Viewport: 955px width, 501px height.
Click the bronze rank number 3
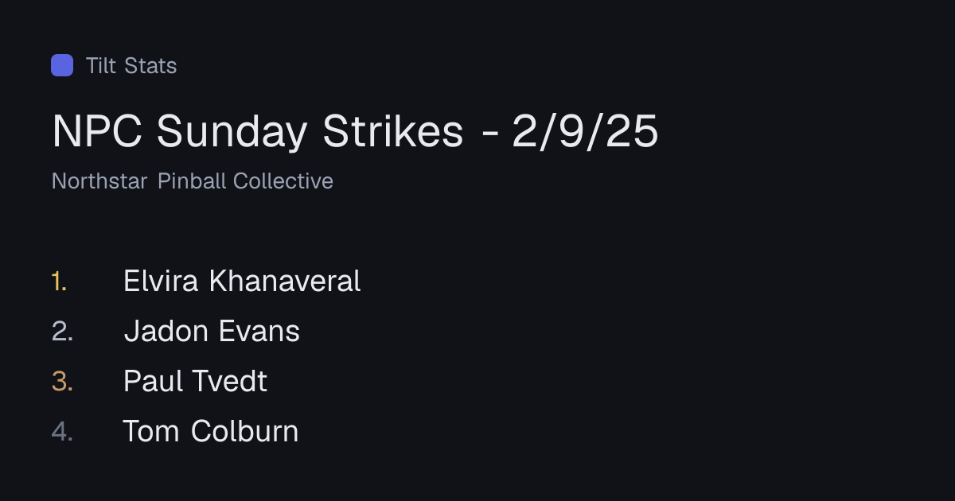[x=62, y=381]
